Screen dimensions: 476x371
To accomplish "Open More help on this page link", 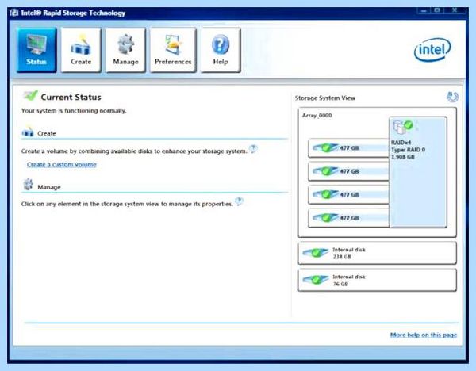I will coord(424,335).
